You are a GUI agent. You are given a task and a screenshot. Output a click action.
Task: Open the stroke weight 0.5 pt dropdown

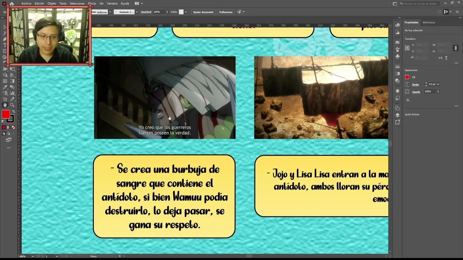click(x=438, y=84)
